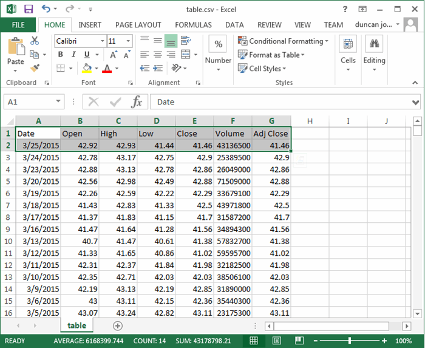Select the 'table' sheet tab
The height and width of the screenshot is (348, 425).
(76, 326)
